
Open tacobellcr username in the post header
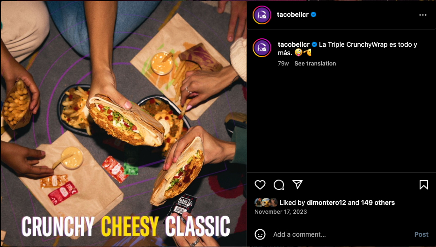pyautogui.click(x=292, y=15)
